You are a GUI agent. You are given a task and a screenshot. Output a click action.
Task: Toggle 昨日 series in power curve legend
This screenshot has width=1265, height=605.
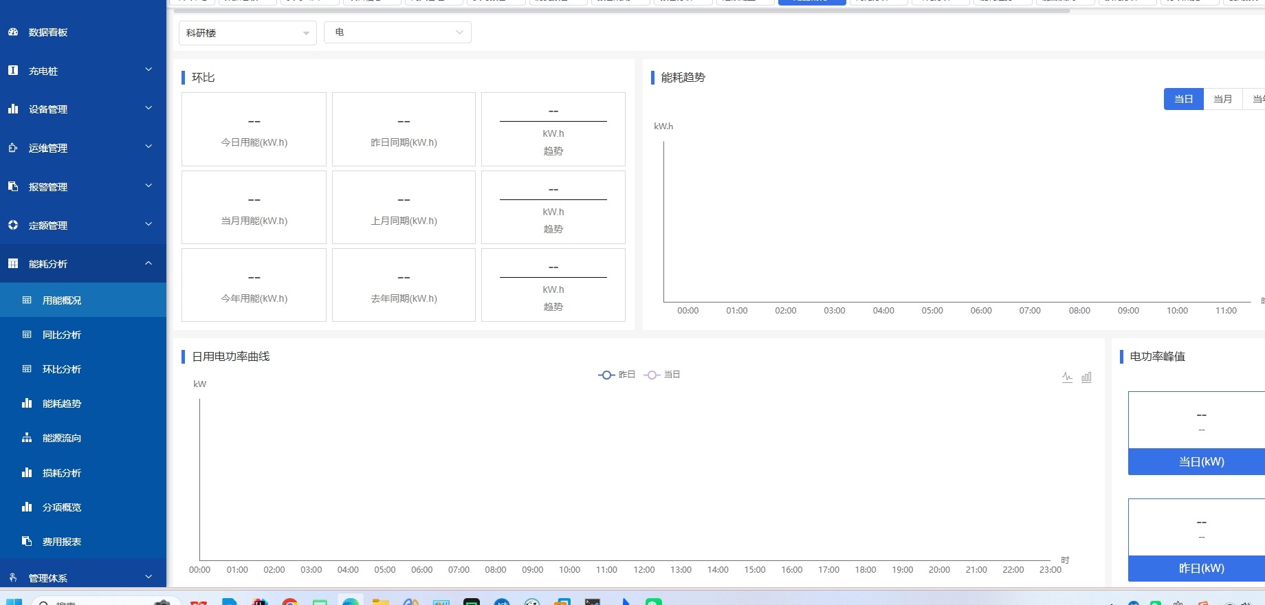click(617, 375)
